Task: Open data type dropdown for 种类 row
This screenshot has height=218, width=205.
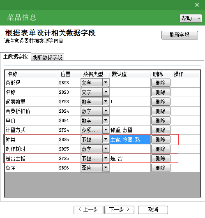Action: click(106, 139)
